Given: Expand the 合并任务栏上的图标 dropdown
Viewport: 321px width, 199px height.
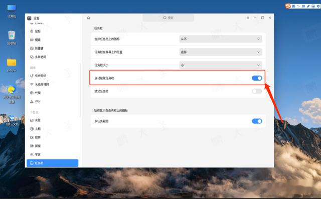Looking at the screenshot, I should coord(221,39).
